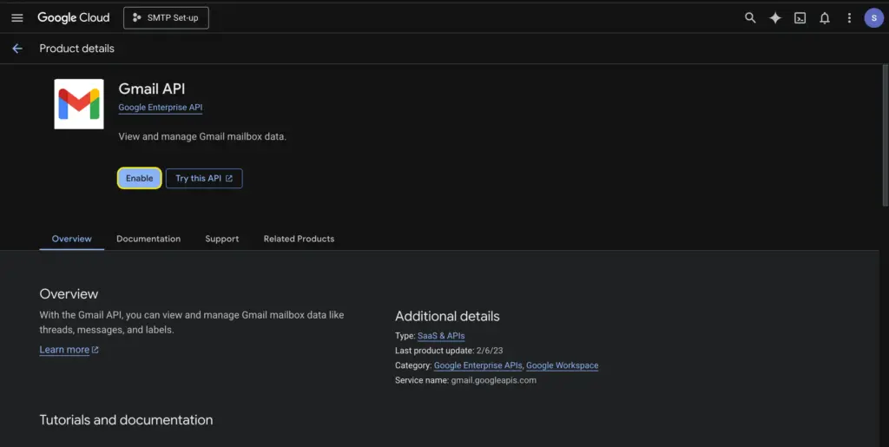
Task: Go back using the left arrow
Action: tap(17, 49)
